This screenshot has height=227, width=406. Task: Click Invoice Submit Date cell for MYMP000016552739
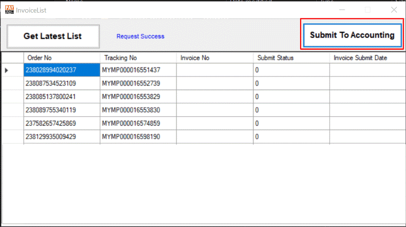coord(367,84)
